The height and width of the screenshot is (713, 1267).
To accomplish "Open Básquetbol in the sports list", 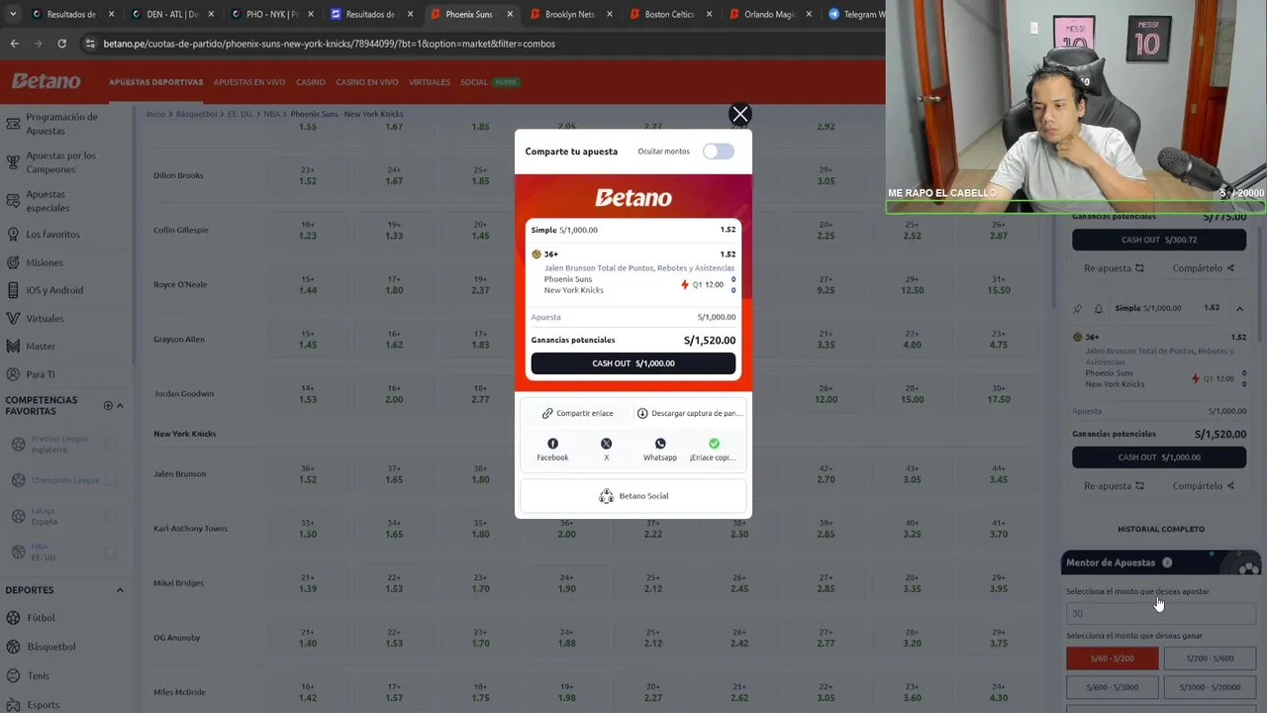I will coord(51,647).
